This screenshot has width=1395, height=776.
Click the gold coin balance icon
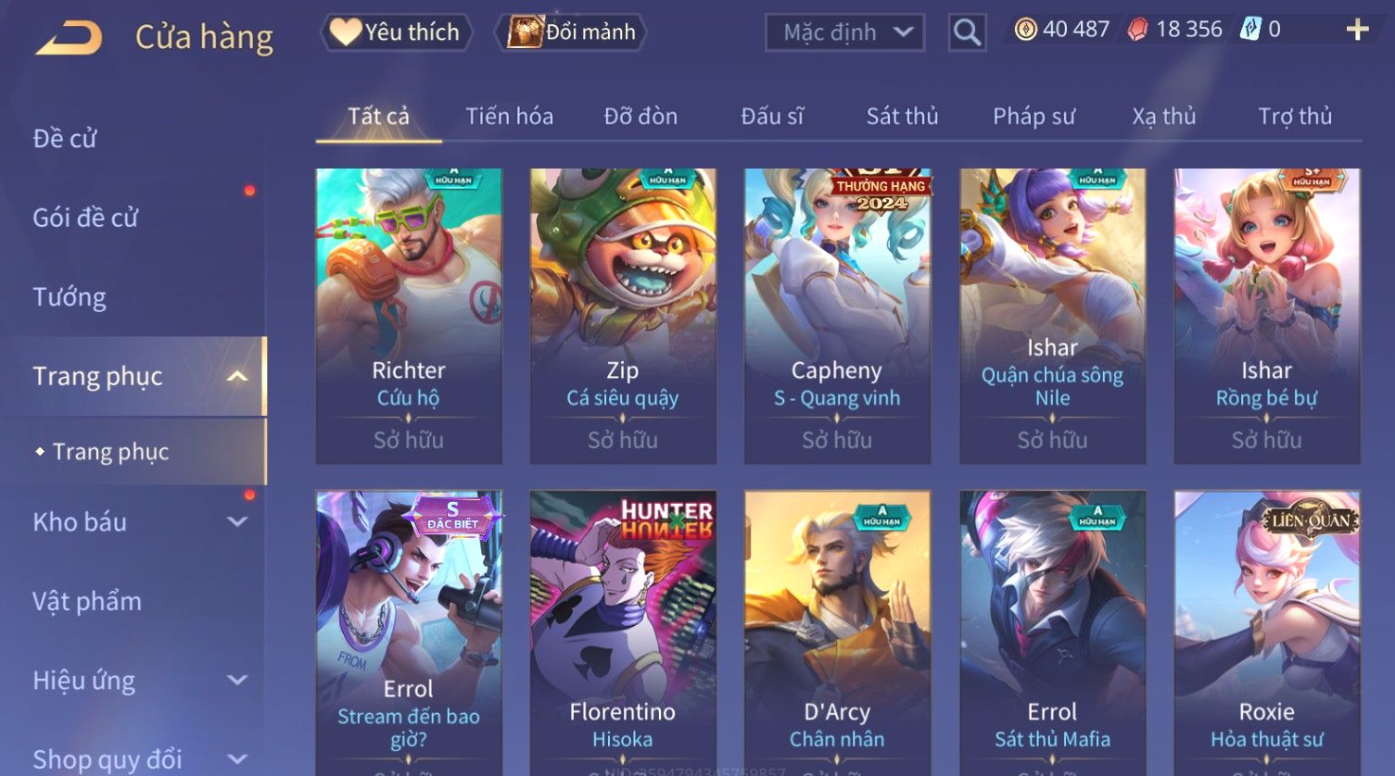coord(1025,30)
